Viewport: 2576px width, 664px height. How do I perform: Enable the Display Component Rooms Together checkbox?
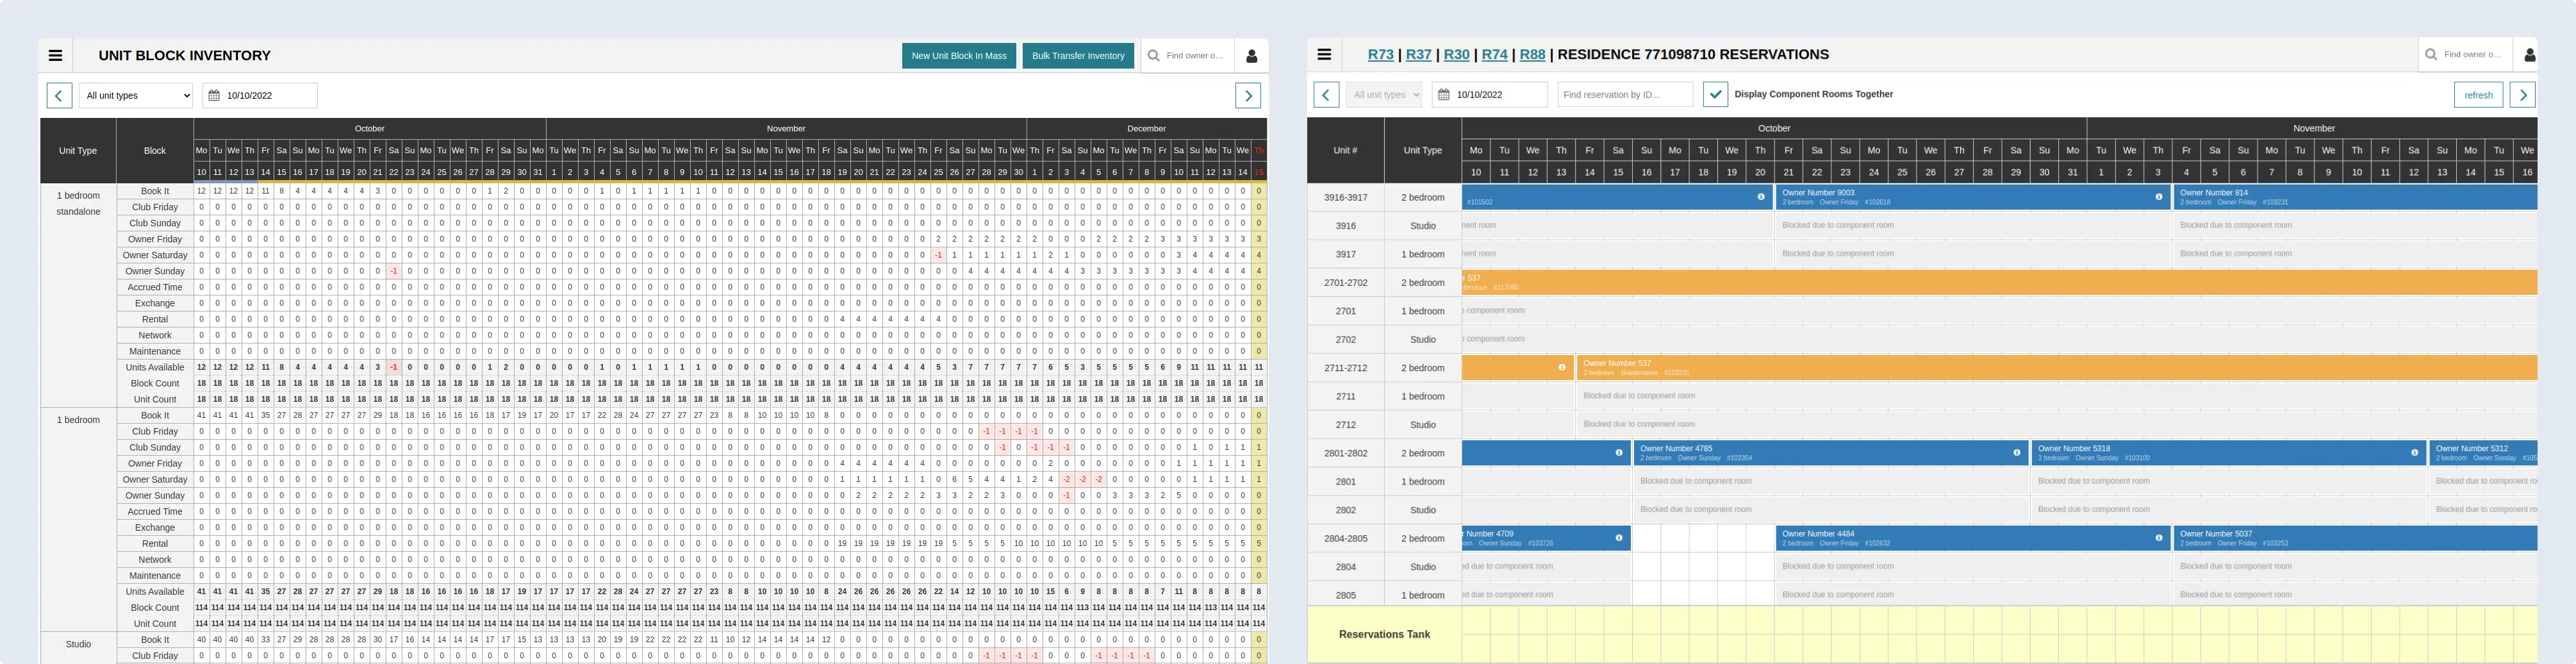pos(1716,94)
